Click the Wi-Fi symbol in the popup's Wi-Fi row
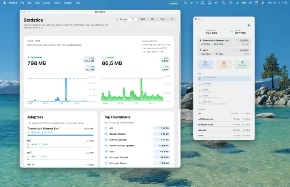The width and height of the screenshot is (290, 187). tap(200, 50)
